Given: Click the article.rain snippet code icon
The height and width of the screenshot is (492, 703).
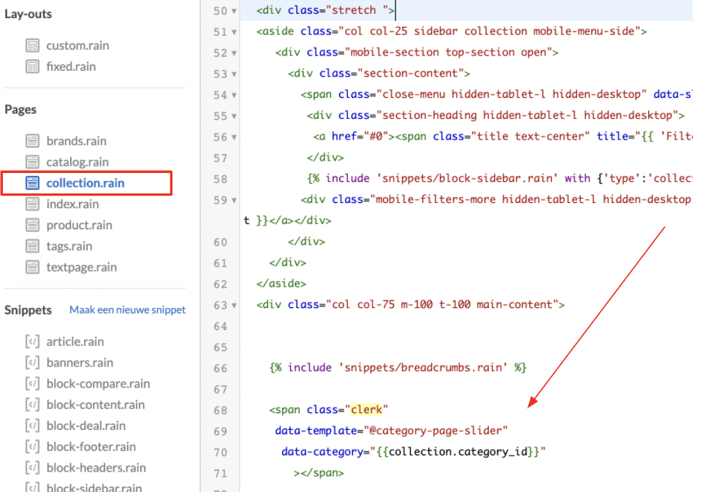Looking at the screenshot, I should coord(32,342).
